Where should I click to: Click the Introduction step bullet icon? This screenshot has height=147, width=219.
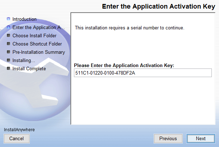pyautogui.click(x=9, y=19)
